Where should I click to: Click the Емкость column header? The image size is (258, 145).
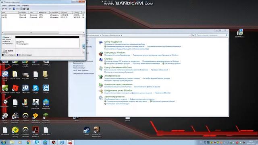pos(66,12)
